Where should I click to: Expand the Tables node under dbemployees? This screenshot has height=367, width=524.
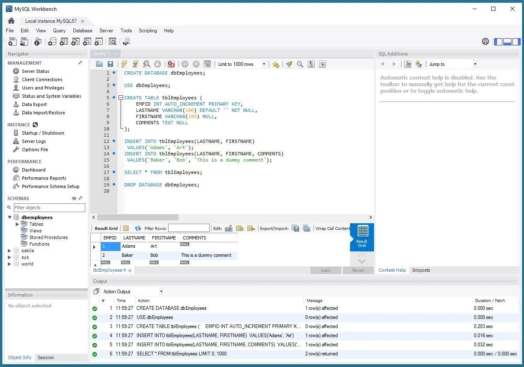point(17,224)
